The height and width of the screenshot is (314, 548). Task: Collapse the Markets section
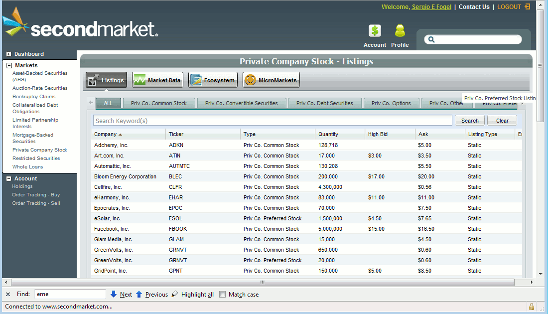pos(9,65)
